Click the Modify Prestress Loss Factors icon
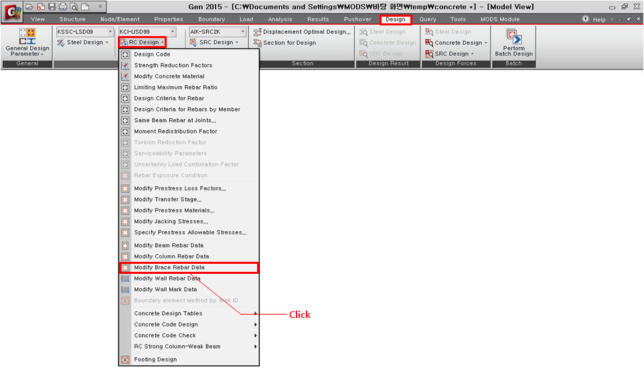This screenshot has height=370, width=644. coord(125,188)
